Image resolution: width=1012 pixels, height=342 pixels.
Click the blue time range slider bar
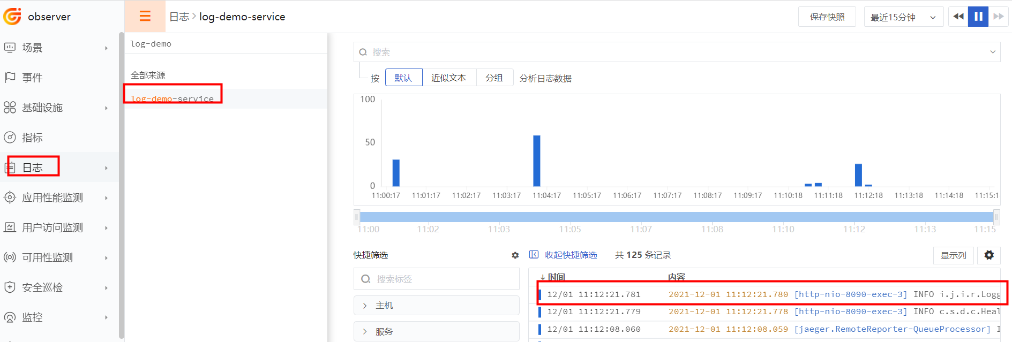click(x=677, y=217)
